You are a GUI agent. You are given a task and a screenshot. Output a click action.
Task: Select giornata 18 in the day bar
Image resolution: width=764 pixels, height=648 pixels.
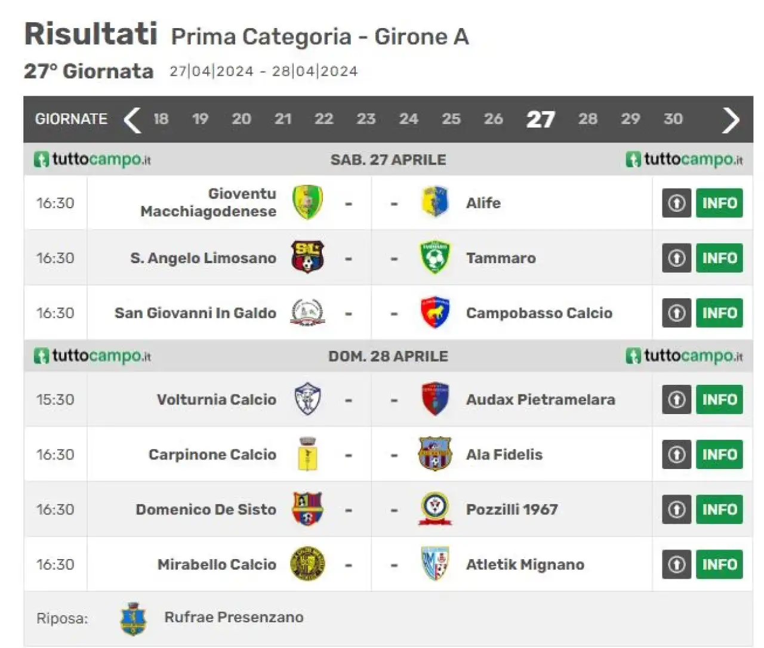tap(161, 119)
